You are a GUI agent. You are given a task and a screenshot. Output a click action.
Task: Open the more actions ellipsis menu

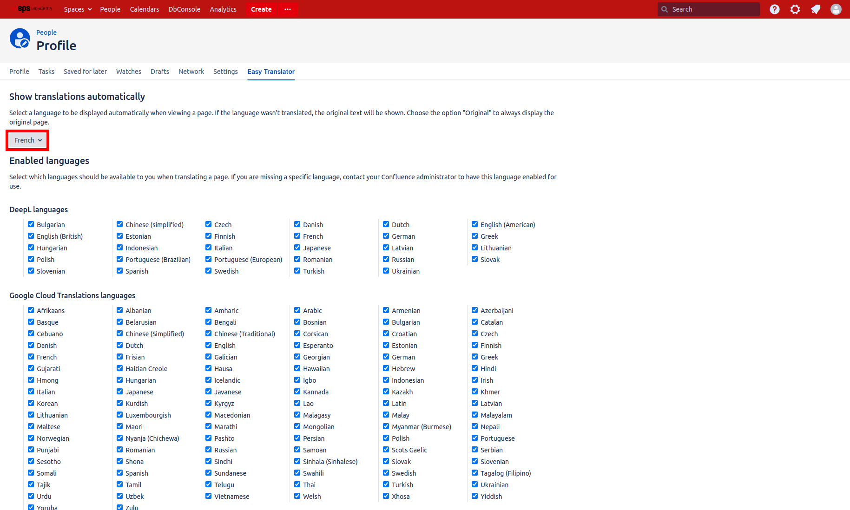287,9
